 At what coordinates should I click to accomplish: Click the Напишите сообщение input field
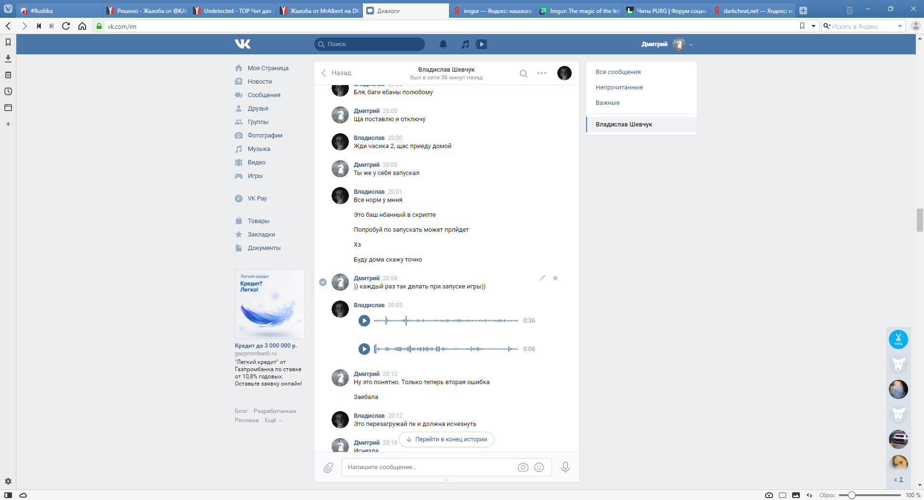[x=428, y=467]
